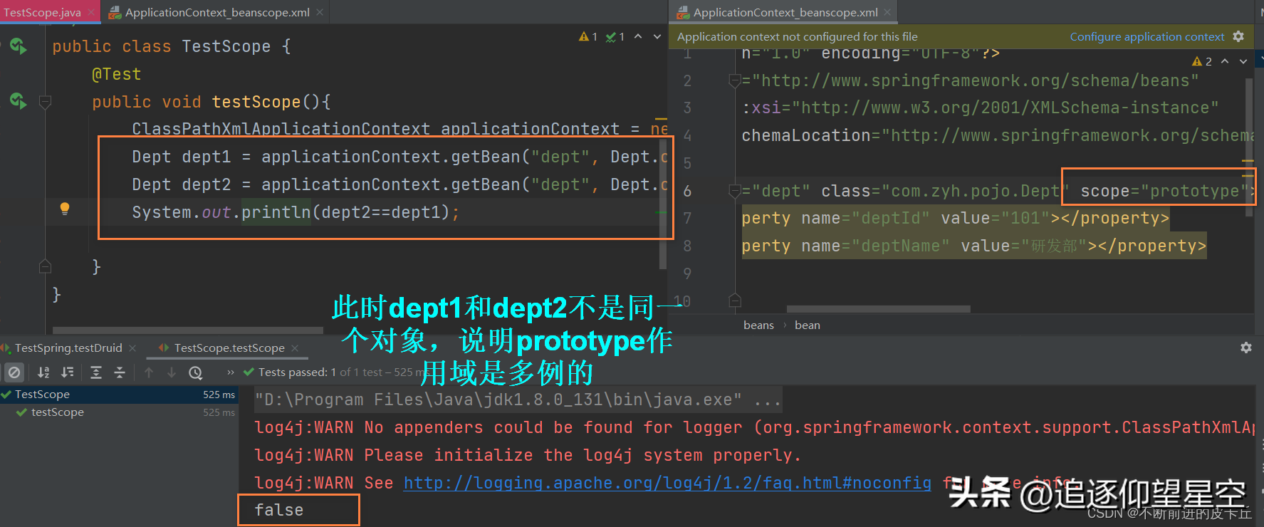Switch to left ApplicationContext_beanscope.xml tab
The width and height of the screenshot is (1264, 527).
[x=217, y=12]
